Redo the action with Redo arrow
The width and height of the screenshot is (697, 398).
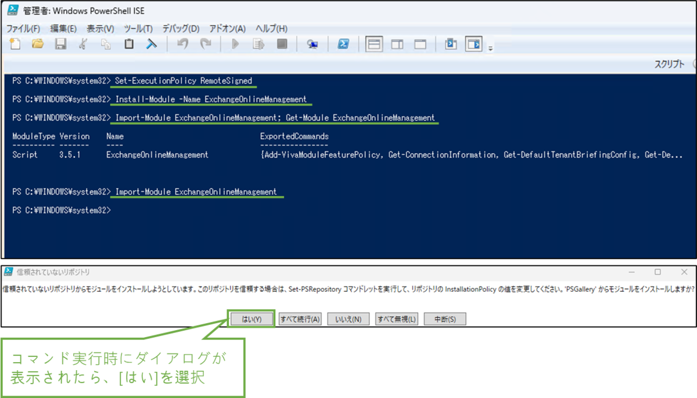[x=205, y=44]
